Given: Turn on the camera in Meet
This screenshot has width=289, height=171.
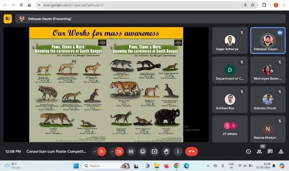Looking at the screenshot, I should coord(119,151).
